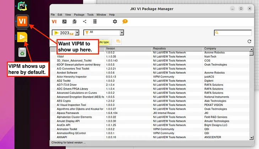
Task: Sort by the Repository column header
Action: 177,48
